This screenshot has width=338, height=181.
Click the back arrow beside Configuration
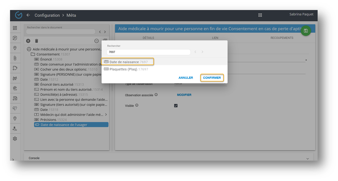point(28,15)
